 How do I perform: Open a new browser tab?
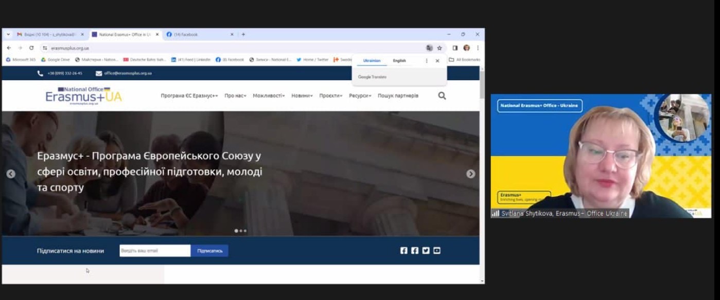[243, 34]
